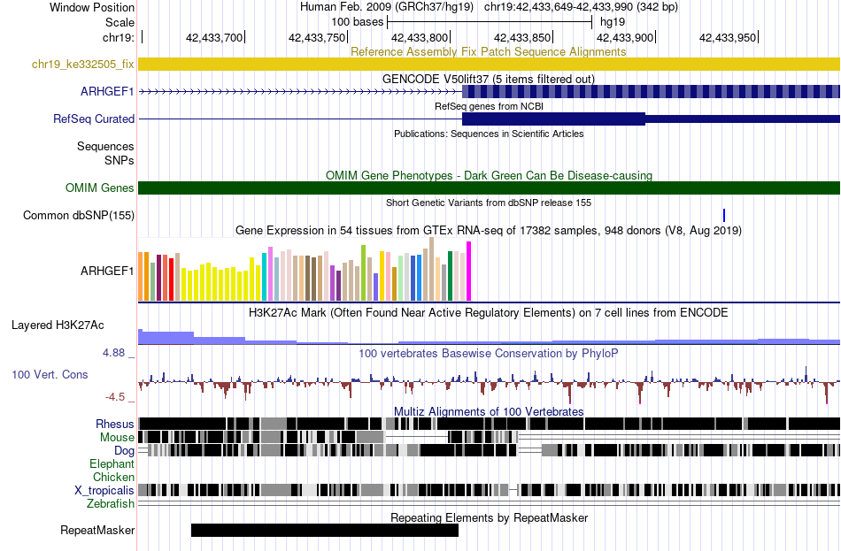Select the Elephant alignment row label
This screenshot has height=551, width=841.
pyautogui.click(x=112, y=464)
